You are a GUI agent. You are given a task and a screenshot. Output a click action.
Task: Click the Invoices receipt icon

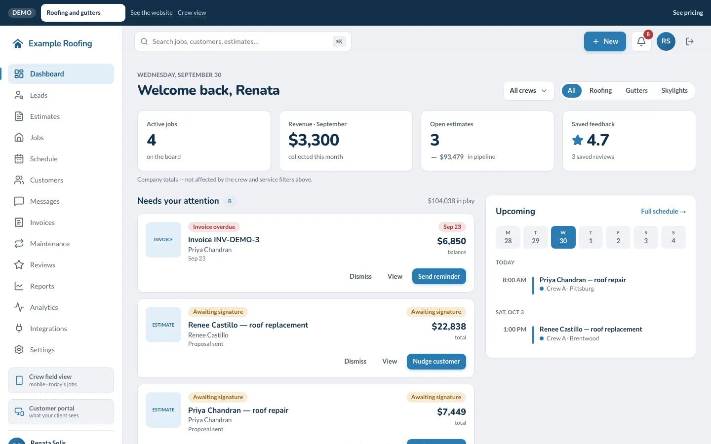point(19,222)
